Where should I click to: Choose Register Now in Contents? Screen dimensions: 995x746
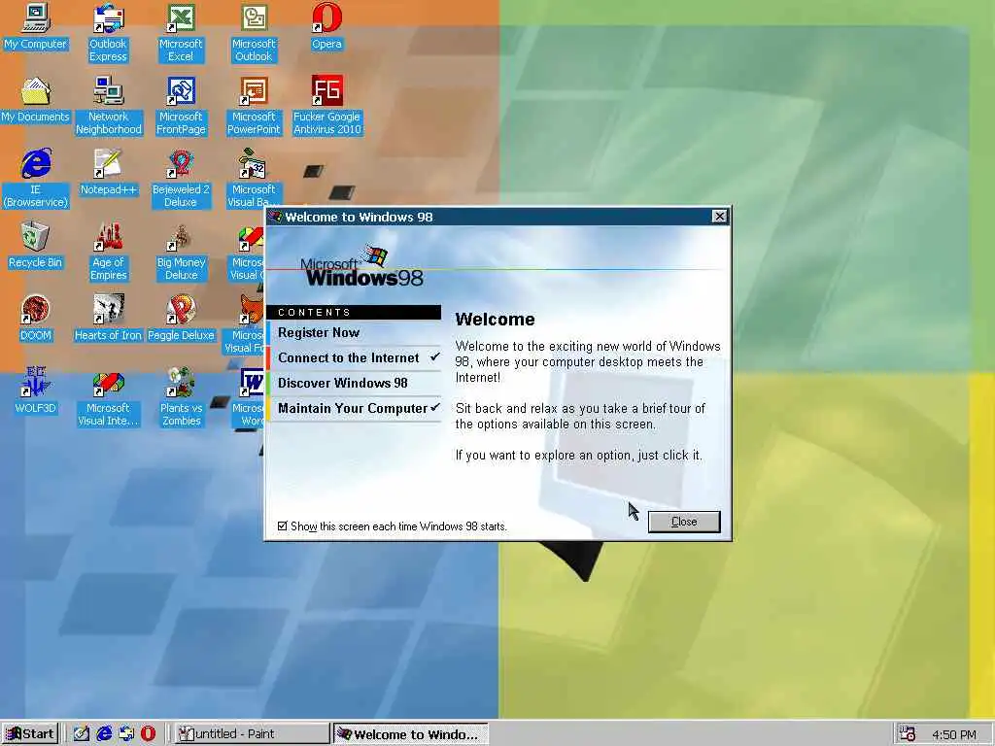coord(354,332)
